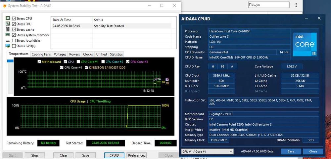Enable Stress local disks checkbox
This screenshot has height=159, width=331.
point(14,40)
